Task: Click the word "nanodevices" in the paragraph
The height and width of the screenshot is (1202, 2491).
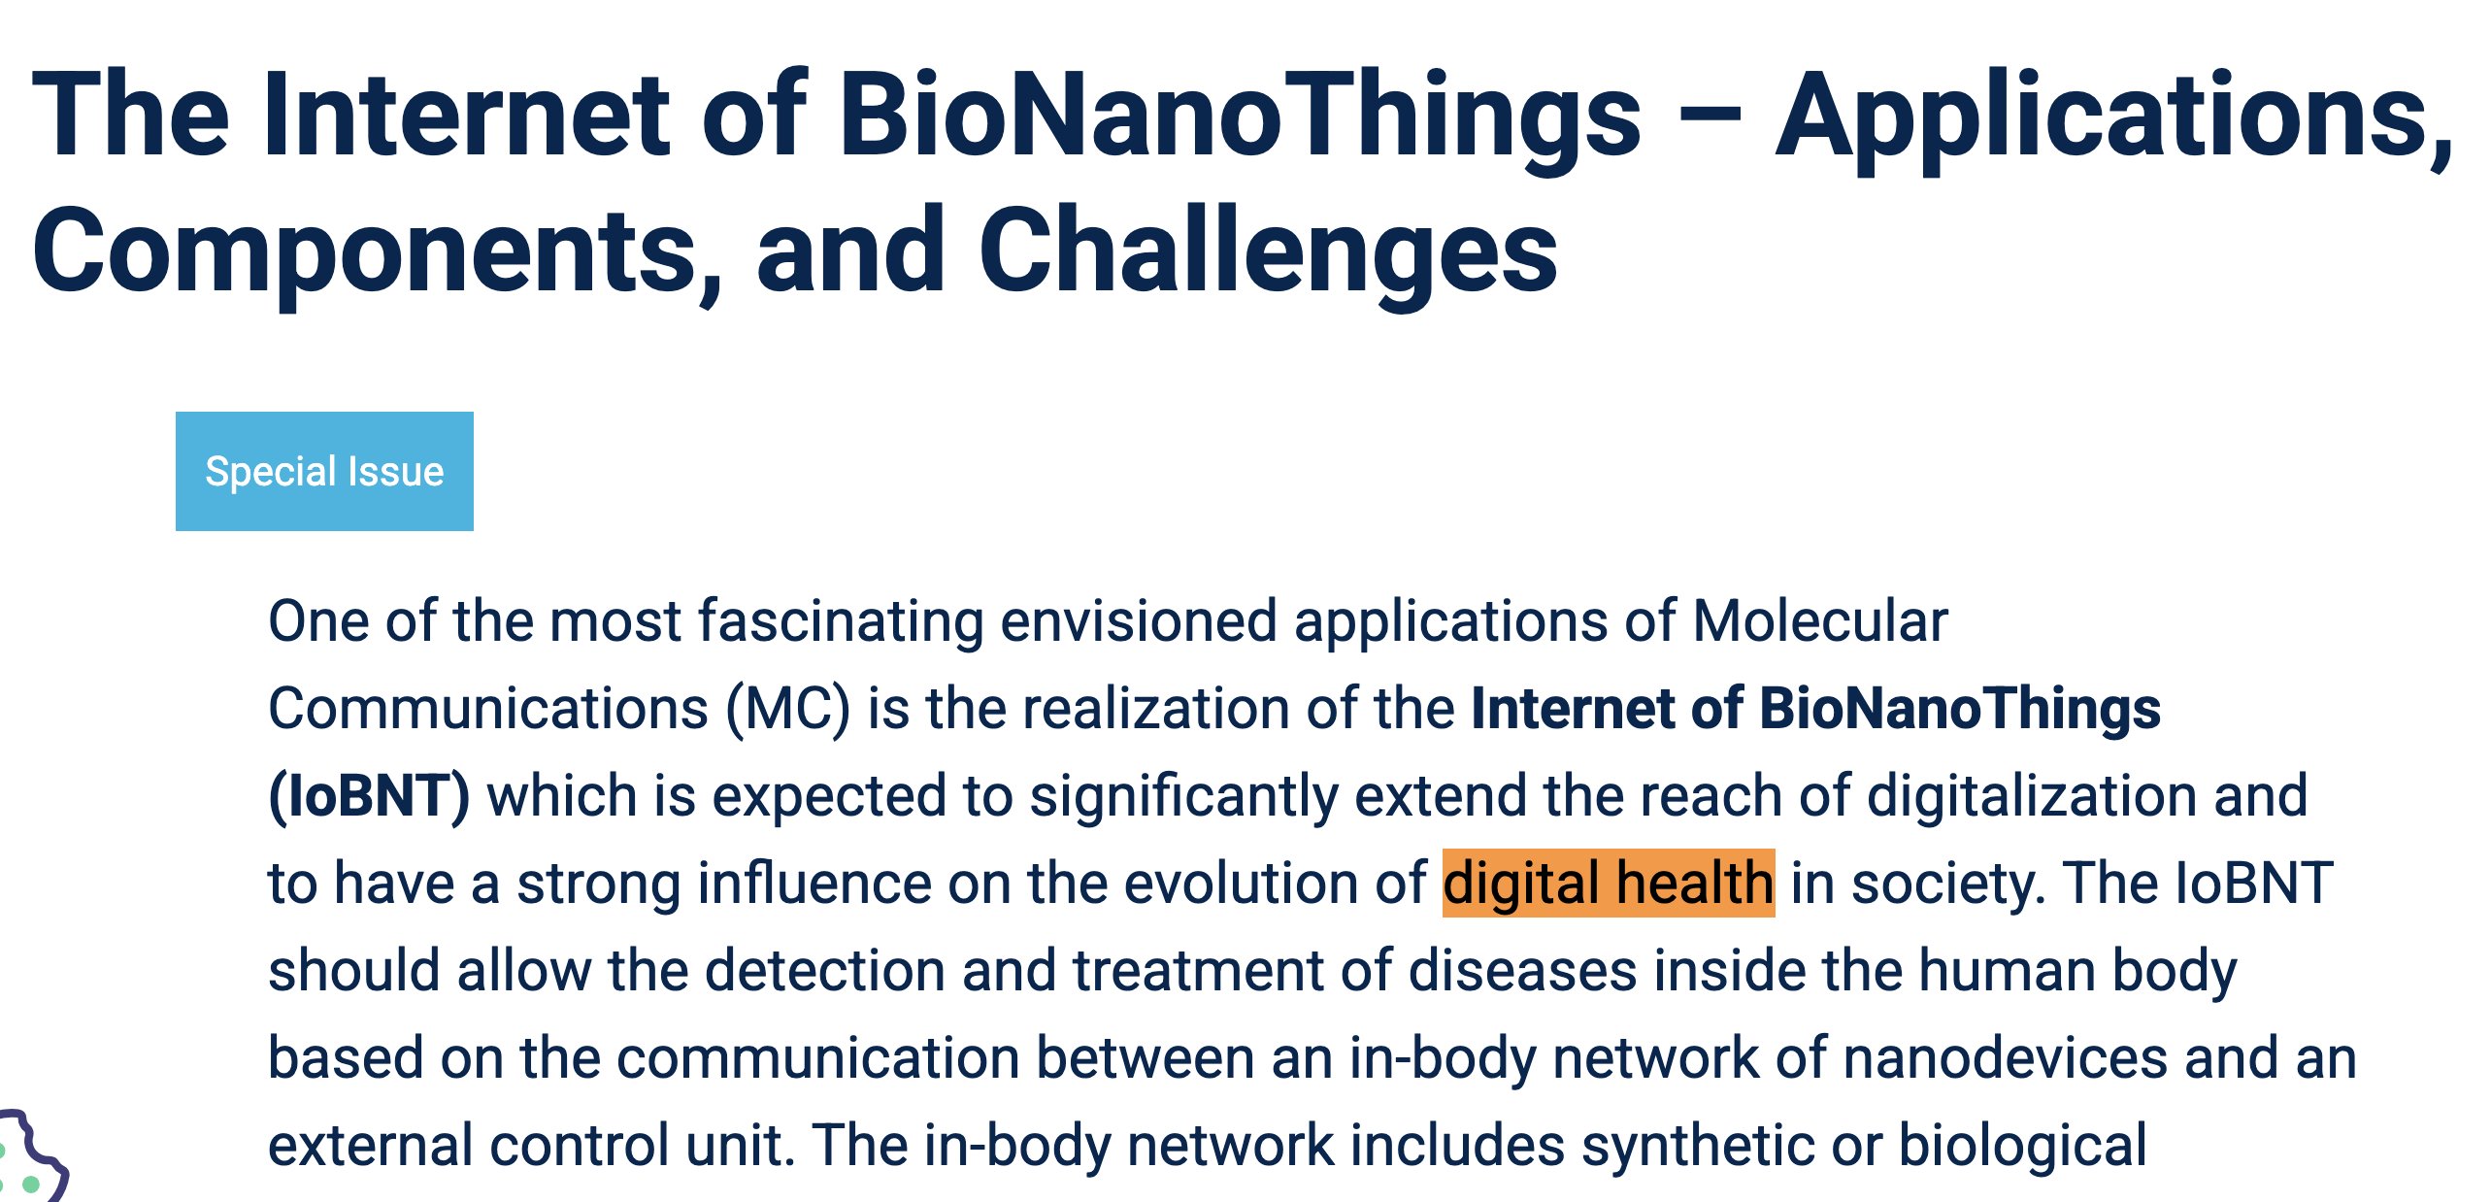Action: (2006, 1058)
